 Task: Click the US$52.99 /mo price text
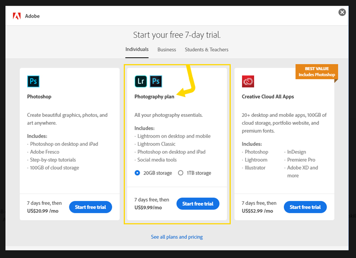point(258,211)
